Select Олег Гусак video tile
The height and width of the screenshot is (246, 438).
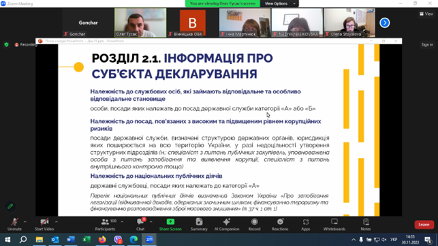pyautogui.click(x=140, y=22)
